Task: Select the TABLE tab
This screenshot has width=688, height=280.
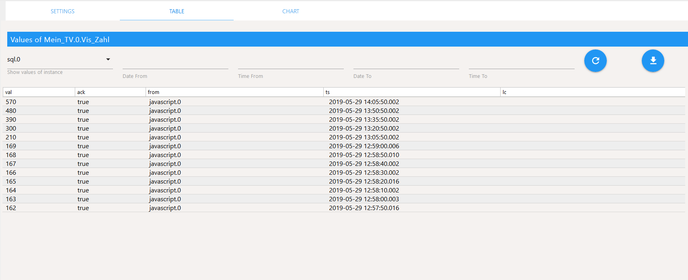Action: pos(177,11)
